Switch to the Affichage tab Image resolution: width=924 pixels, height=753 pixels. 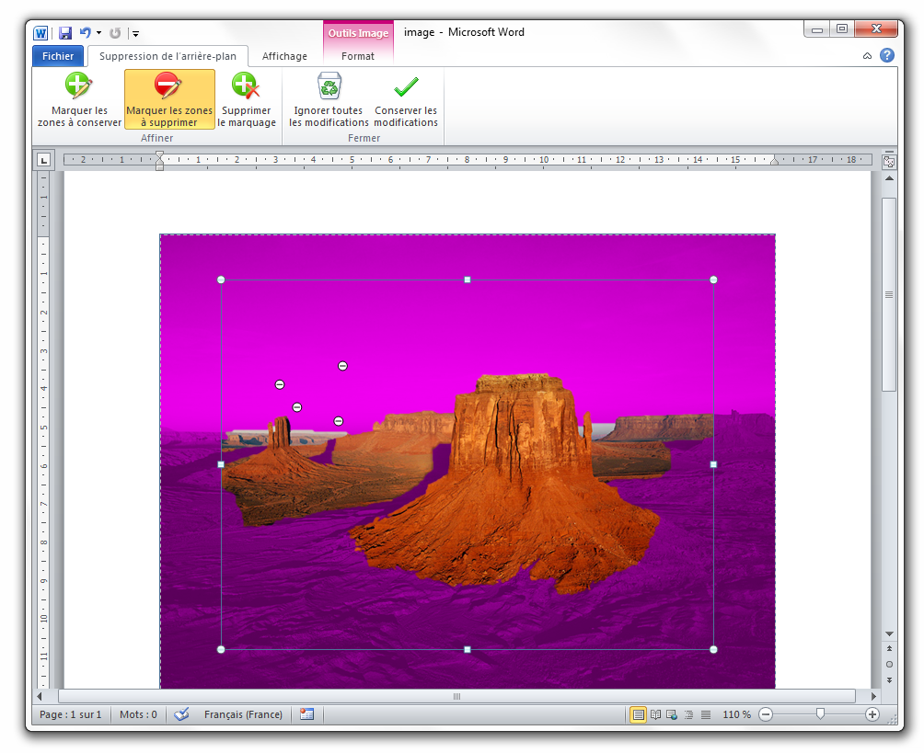pos(284,56)
